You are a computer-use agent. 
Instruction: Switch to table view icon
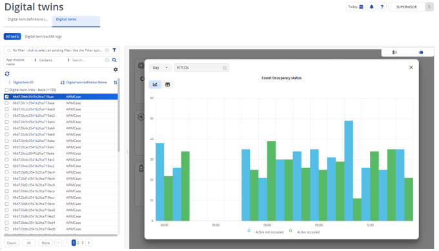[167, 85]
